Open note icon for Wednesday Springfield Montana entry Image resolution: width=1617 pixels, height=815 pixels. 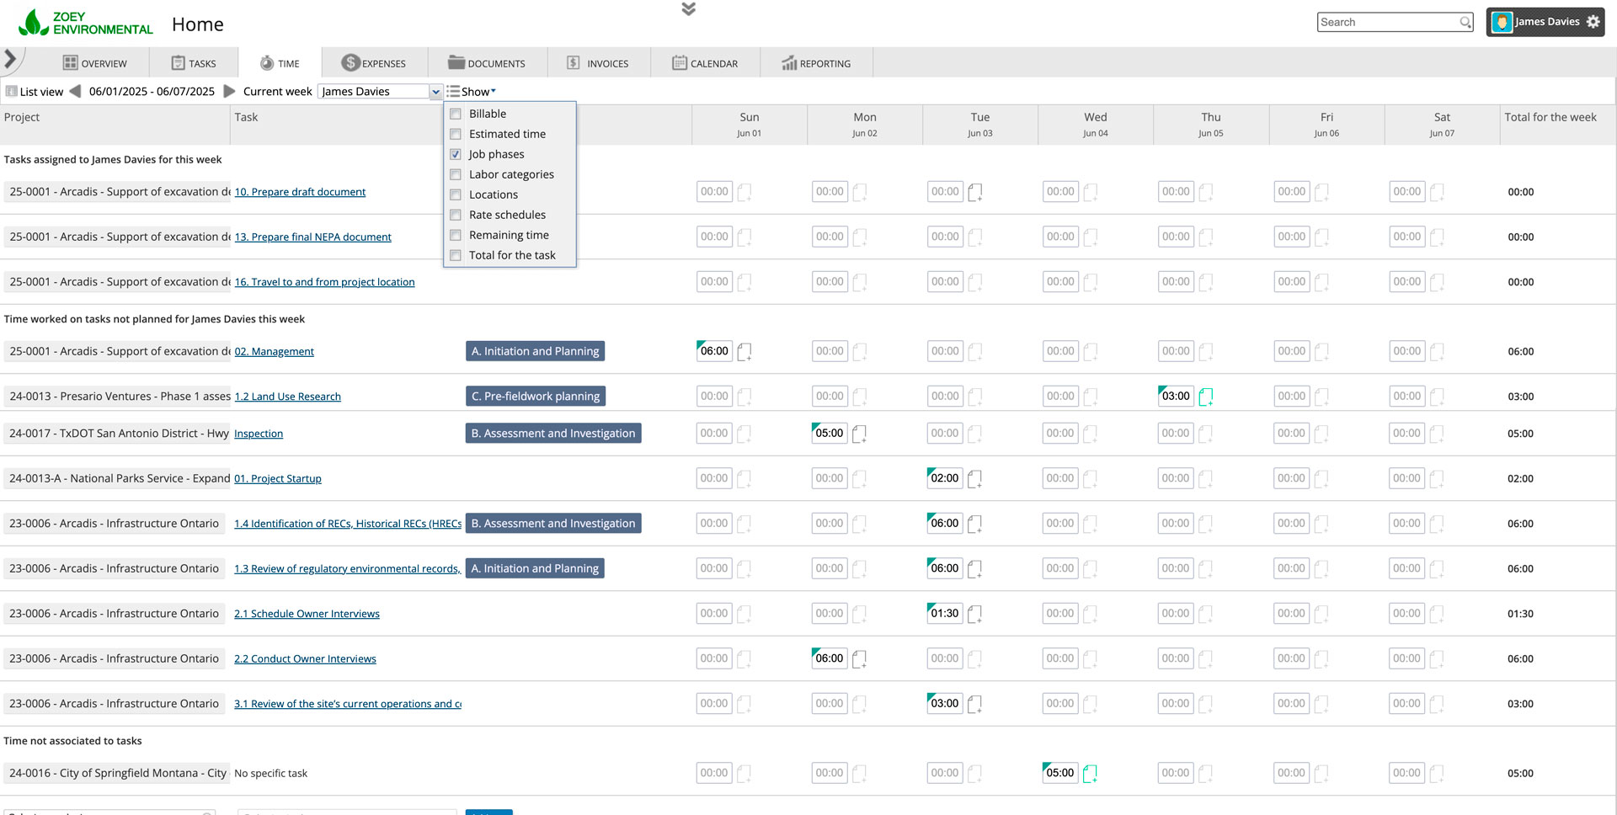pos(1090,774)
